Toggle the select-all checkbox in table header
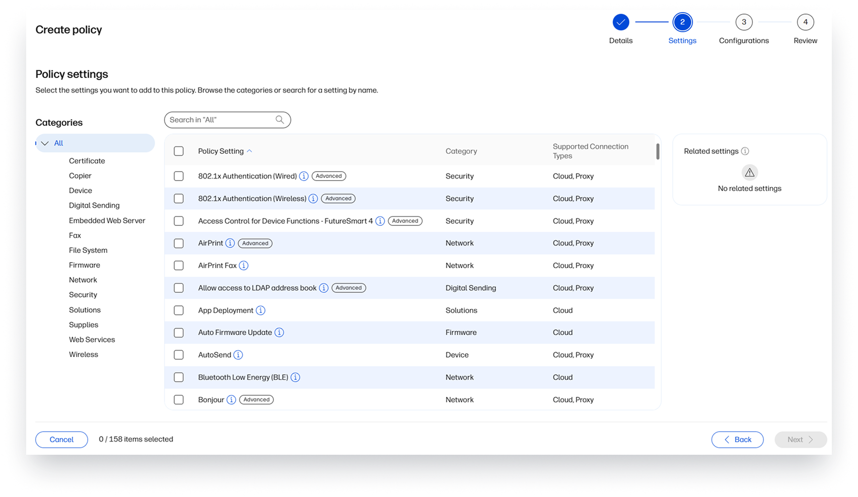 [179, 151]
